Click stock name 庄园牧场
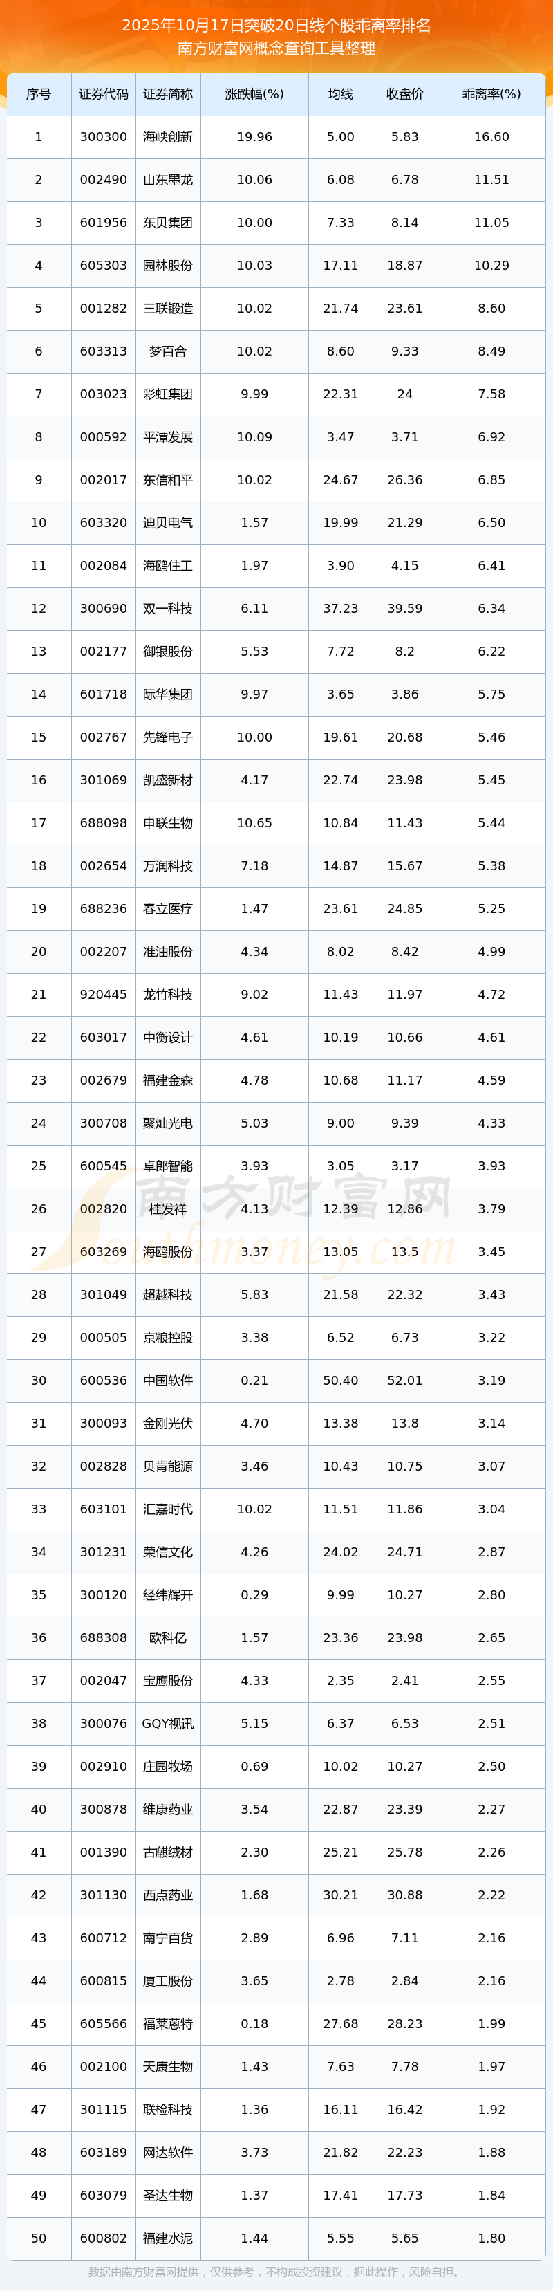The height and width of the screenshot is (2291, 553). coord(168,1766)
